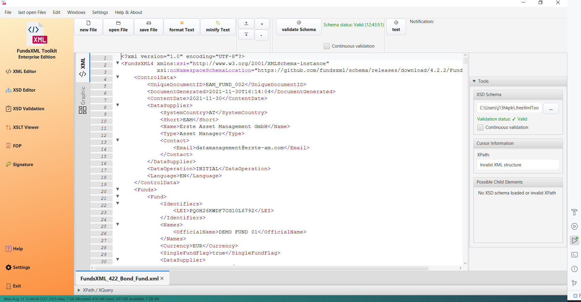Image resolution: width=581 pixels, height=302 pixels.
Task: Open the XSD Editor from sidebar
Action: [20, 90]
